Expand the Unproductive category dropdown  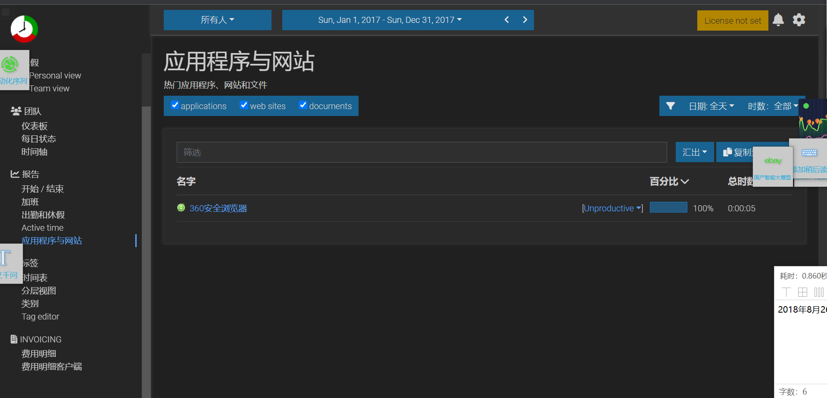(612, 208)
